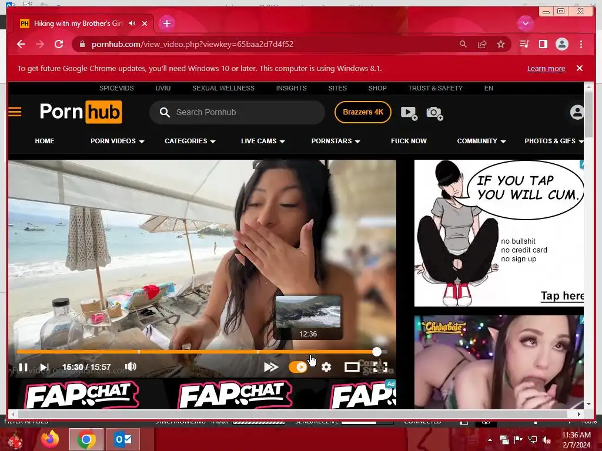The image size is (602, 451).
Task: Open video player settings gear
Action: pyautogui.click(x=326, y=367)
